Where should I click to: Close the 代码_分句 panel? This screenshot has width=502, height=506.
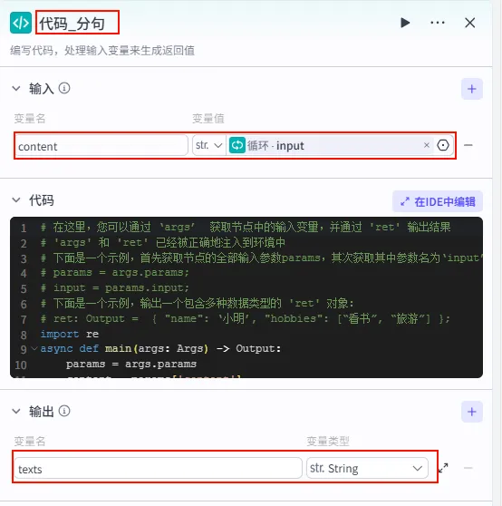[469, 23]
